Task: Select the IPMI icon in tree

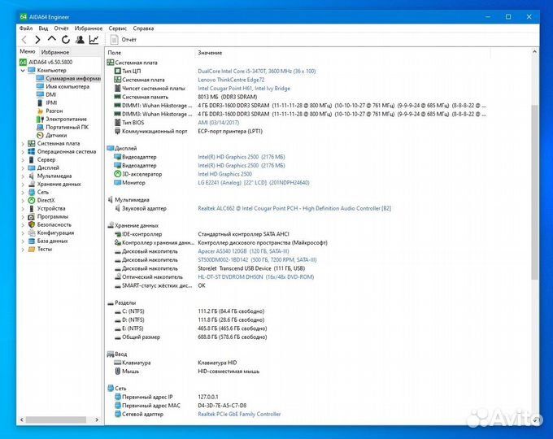Action: click(40, 102)
